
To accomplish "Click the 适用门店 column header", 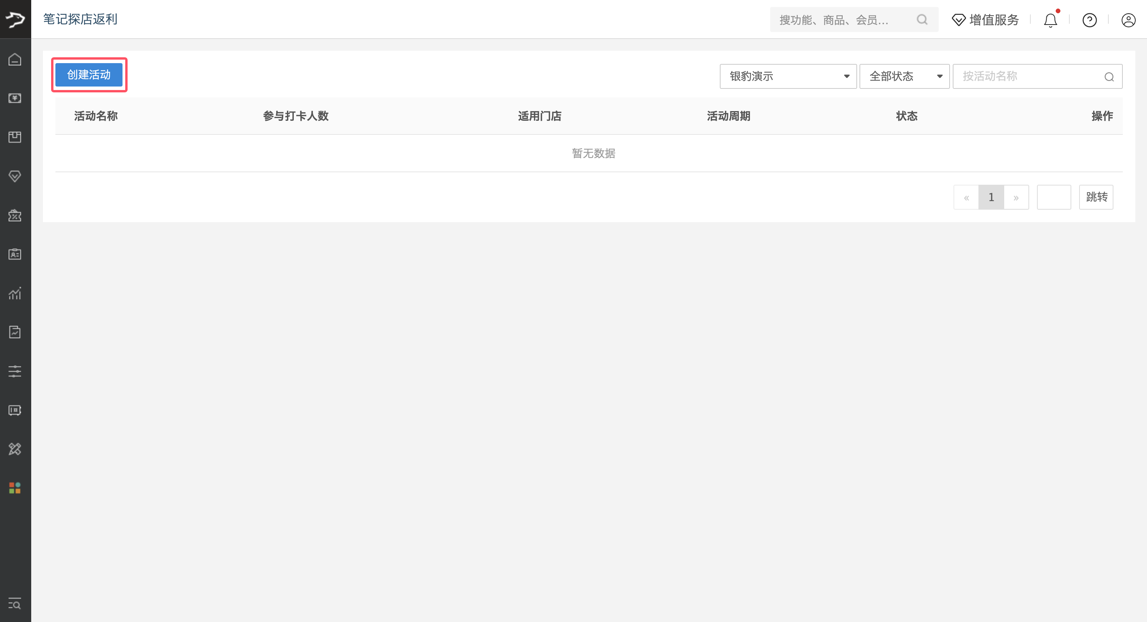I will (x=540, y=116).
